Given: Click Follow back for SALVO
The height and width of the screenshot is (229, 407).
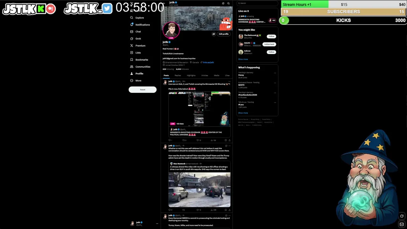Looking at the screenshot, I should 269,44.
